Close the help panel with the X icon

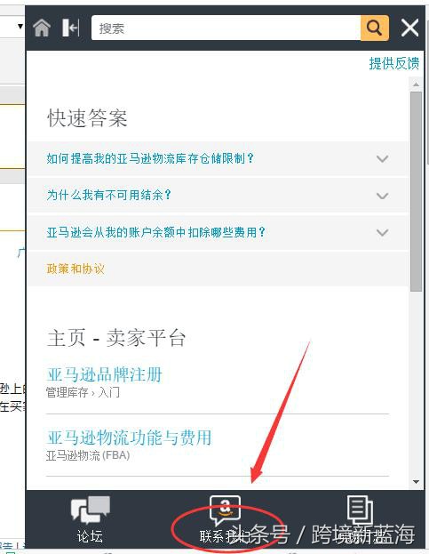coord(409,28)
